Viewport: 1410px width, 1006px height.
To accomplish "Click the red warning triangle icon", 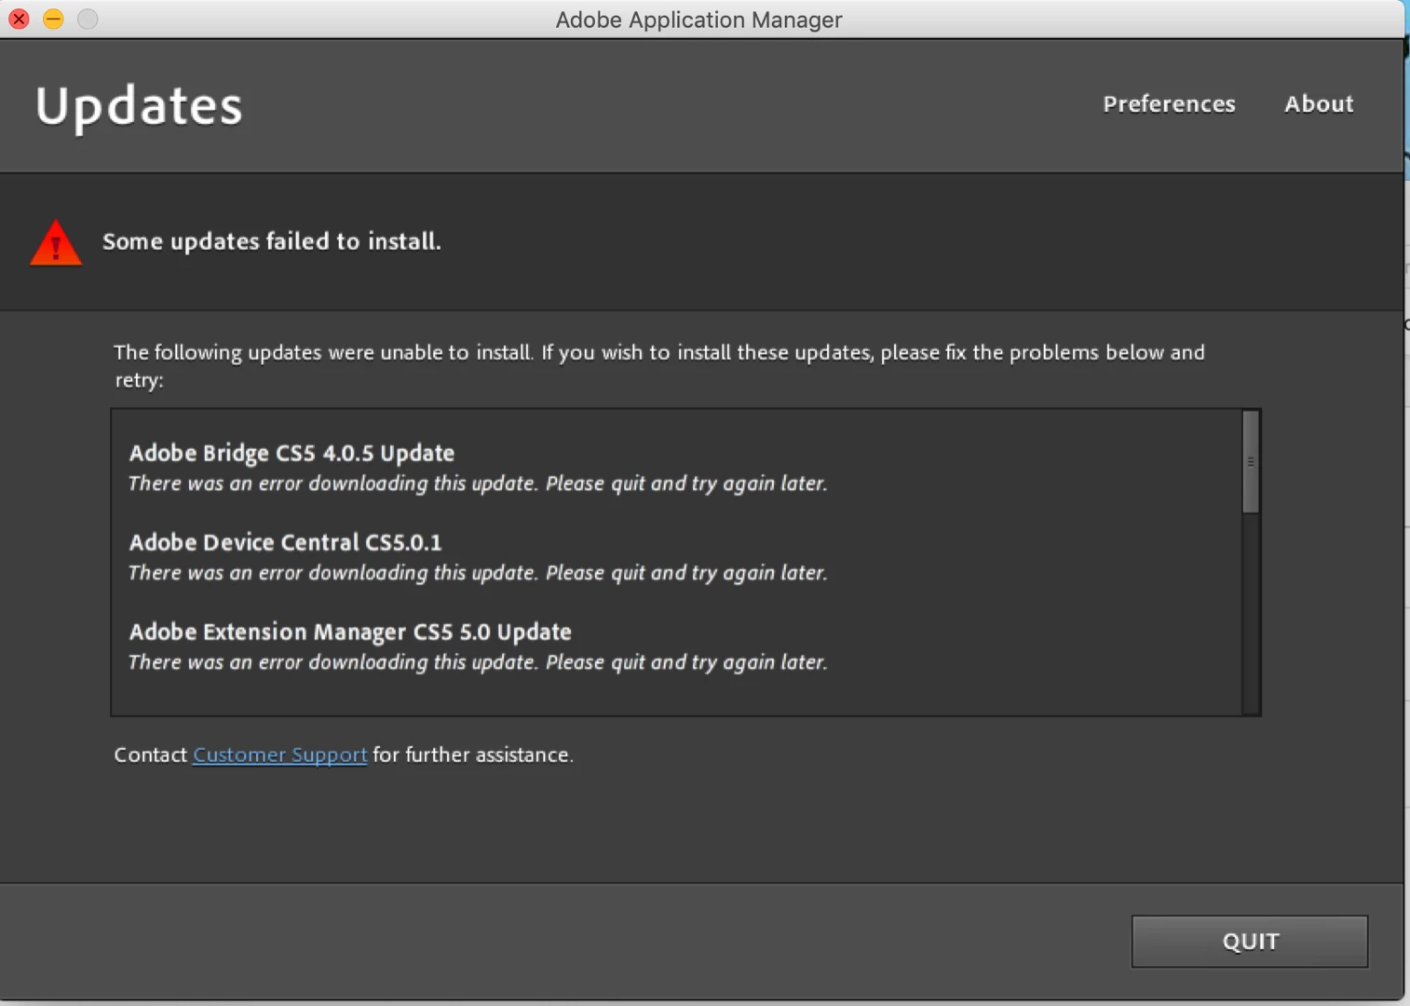I will (x=56, y=242).
